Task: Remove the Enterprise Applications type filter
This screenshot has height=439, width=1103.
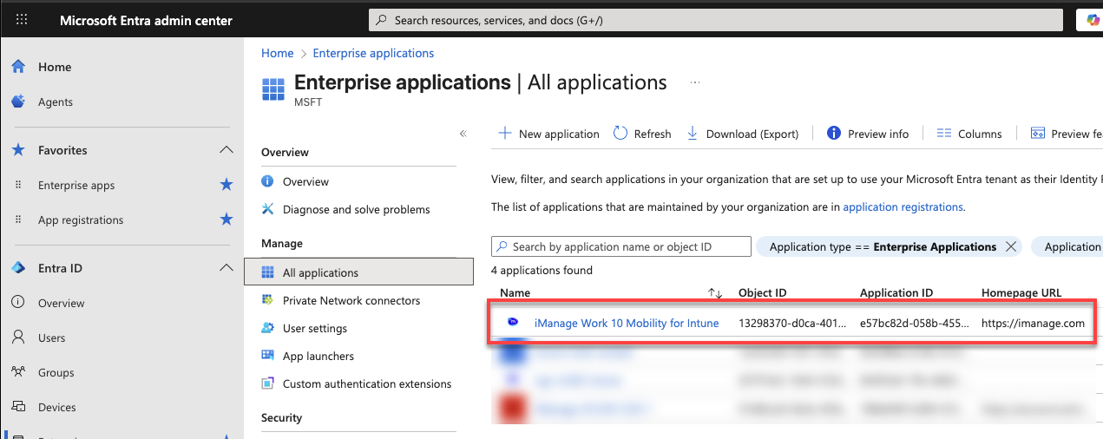Action: pos(1010,246)
